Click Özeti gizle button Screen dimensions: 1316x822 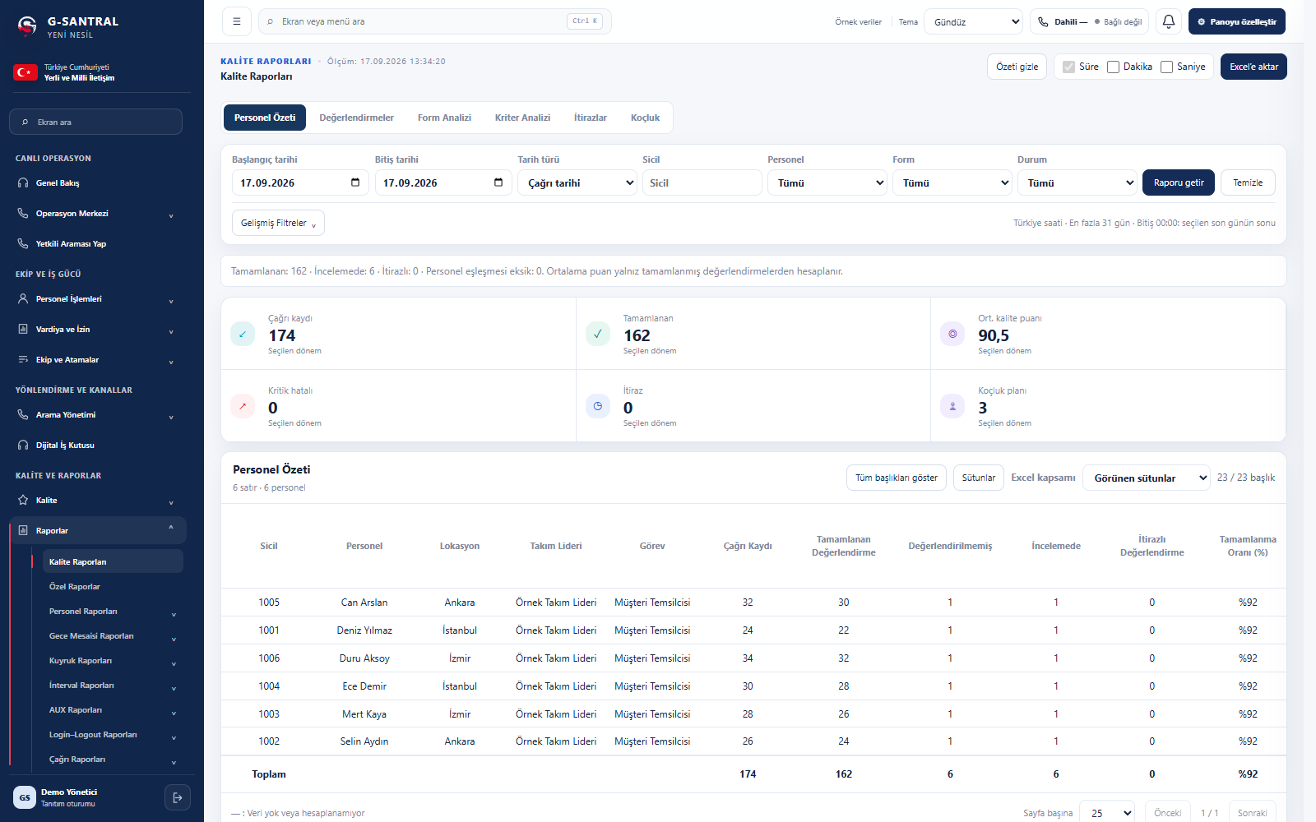[1017, 67]
